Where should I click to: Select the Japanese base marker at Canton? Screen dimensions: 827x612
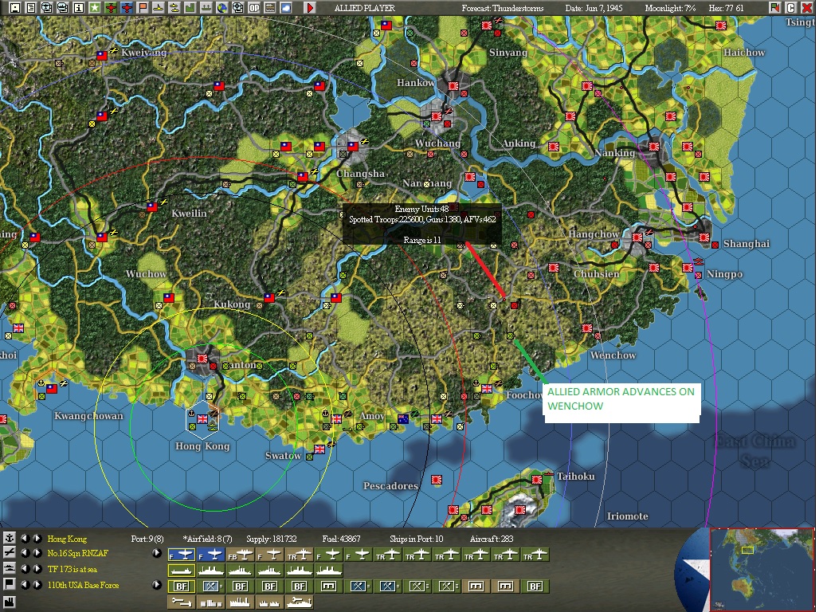point(202,359)
